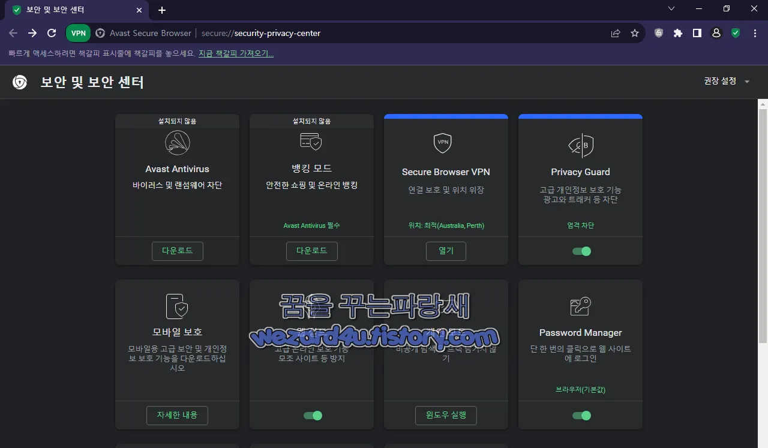Click the Password Manager key icon
Image resolution: width=768 pixels, height=448 pixels.
tap(580, 306)
